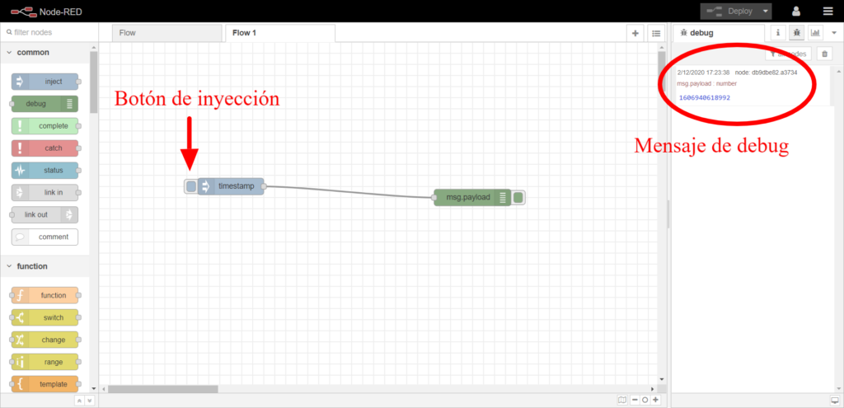Zoom out the canvas with minus button

tap(635, 400)
